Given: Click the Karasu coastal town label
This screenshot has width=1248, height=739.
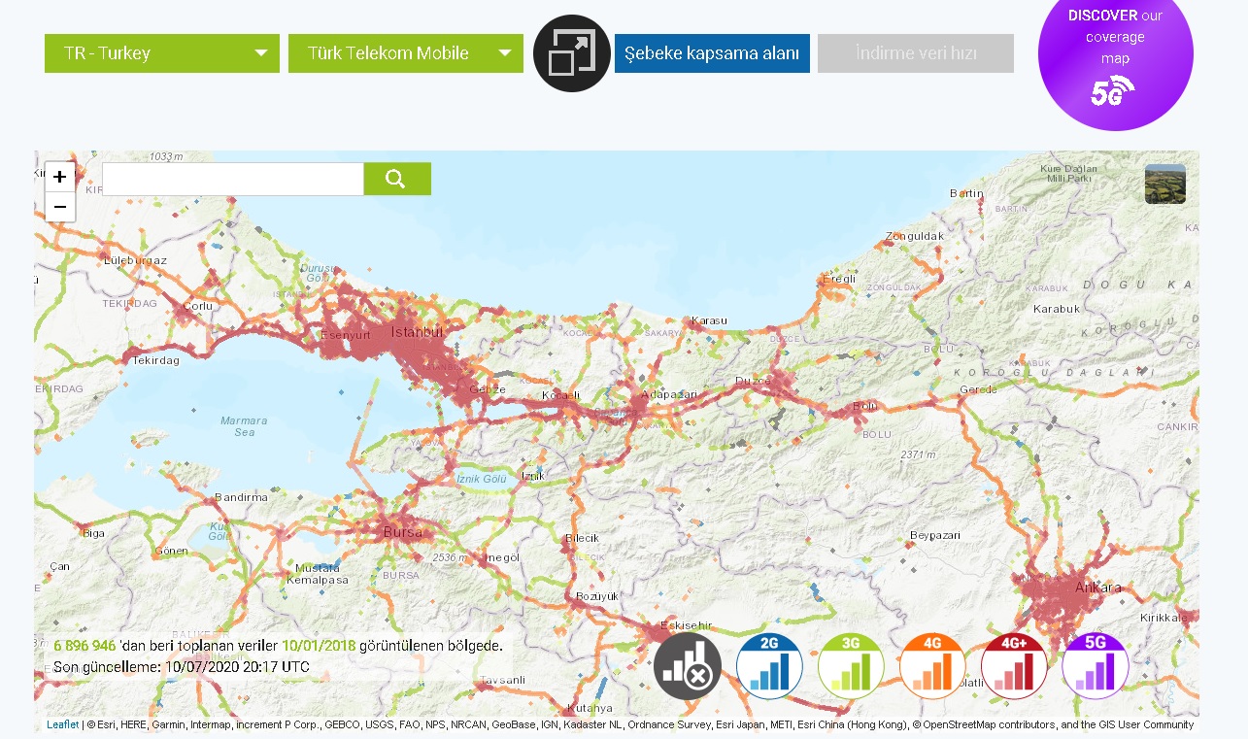Looking at the screenshot, I should pos(709,320).
